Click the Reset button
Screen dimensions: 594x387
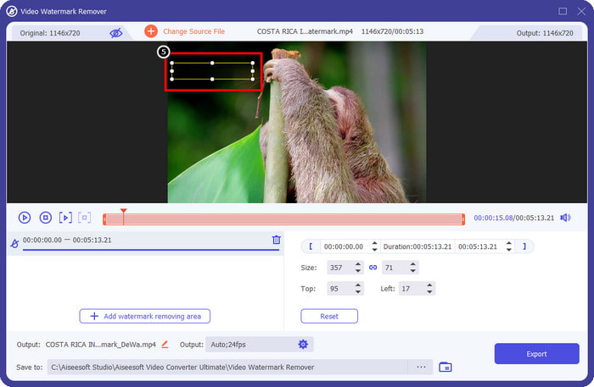[329, 316]
